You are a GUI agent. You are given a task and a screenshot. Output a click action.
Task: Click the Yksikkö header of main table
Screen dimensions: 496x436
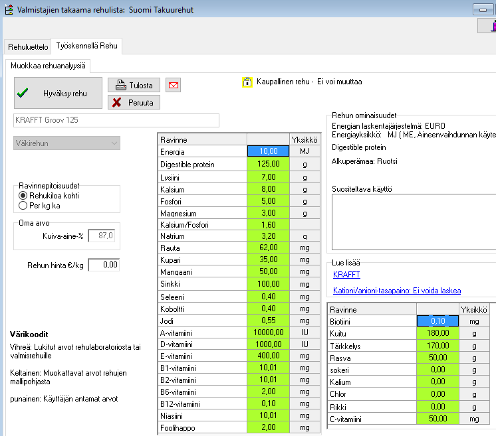(x=305, y=140)
